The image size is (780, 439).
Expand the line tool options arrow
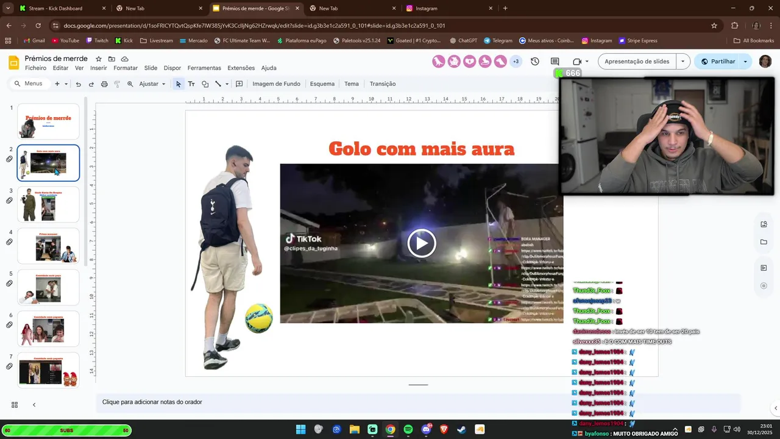coord(227,84)
